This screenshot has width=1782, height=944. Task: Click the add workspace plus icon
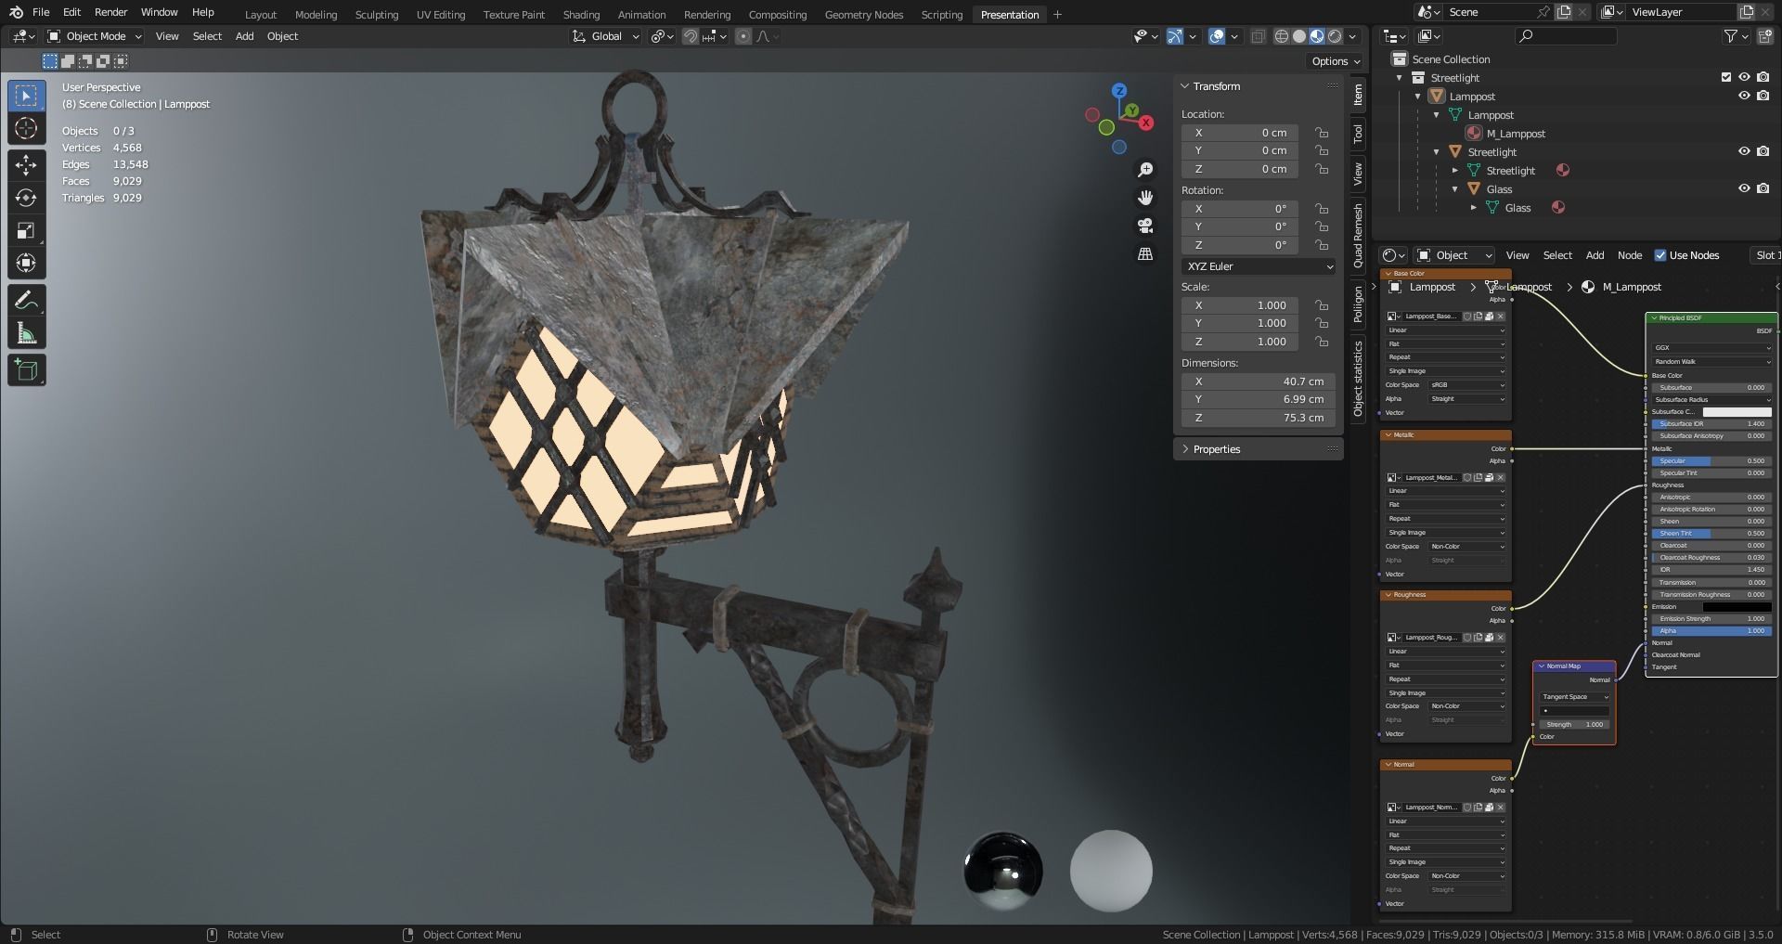(1057, 14)
